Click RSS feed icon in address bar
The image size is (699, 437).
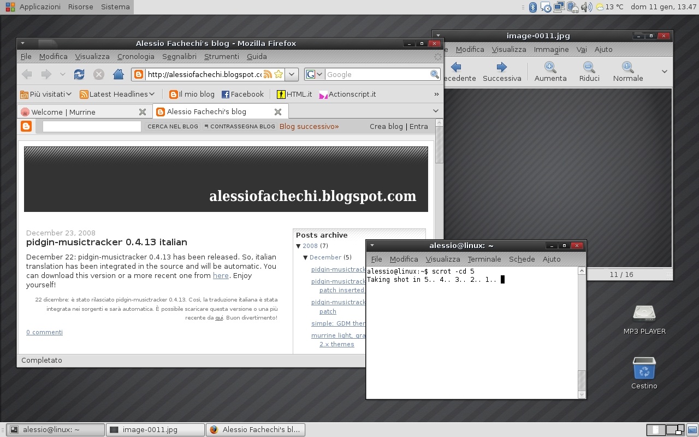(268, 74)
